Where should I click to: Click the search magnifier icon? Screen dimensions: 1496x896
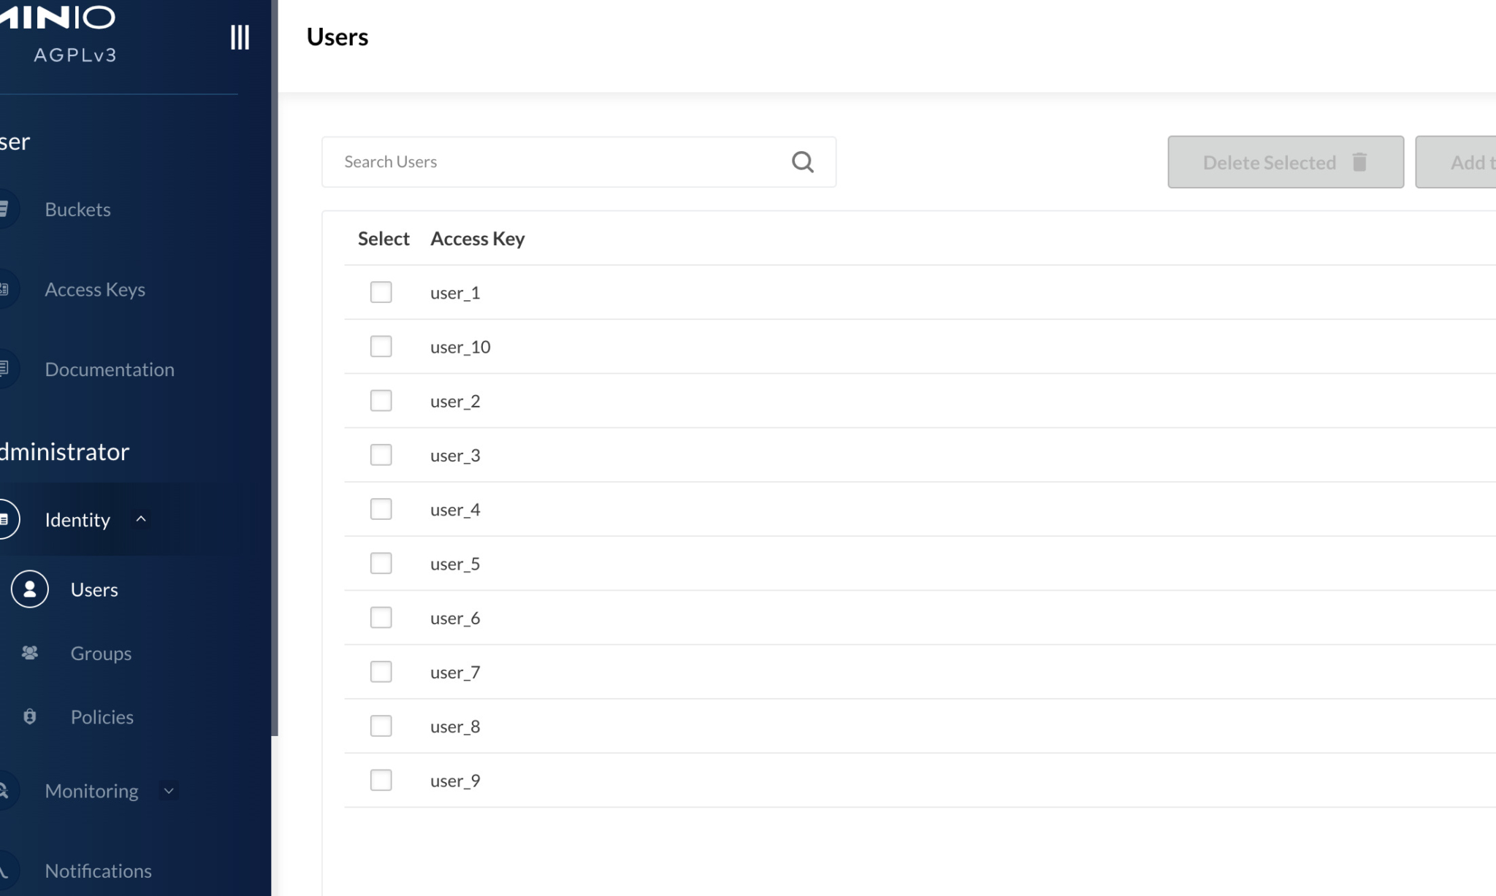click(802, 161)
